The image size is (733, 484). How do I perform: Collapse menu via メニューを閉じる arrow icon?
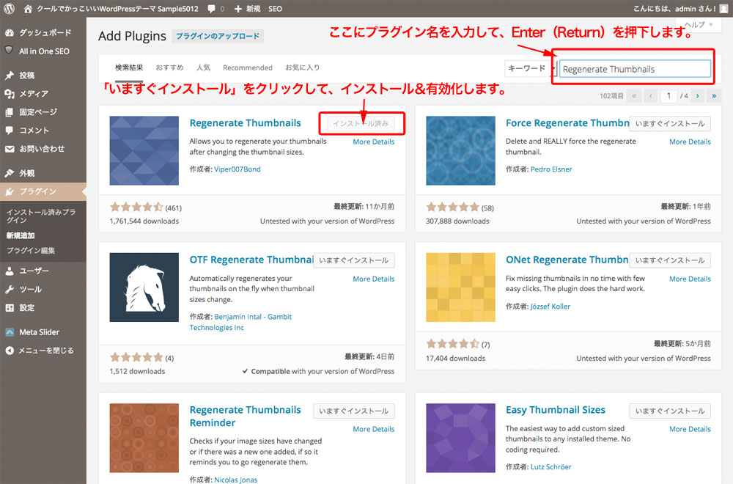[10, 351]
